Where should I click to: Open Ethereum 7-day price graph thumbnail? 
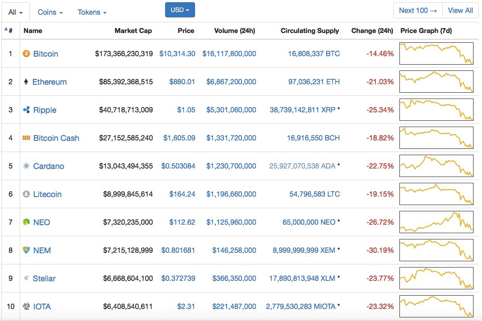[x=436, y=82]
